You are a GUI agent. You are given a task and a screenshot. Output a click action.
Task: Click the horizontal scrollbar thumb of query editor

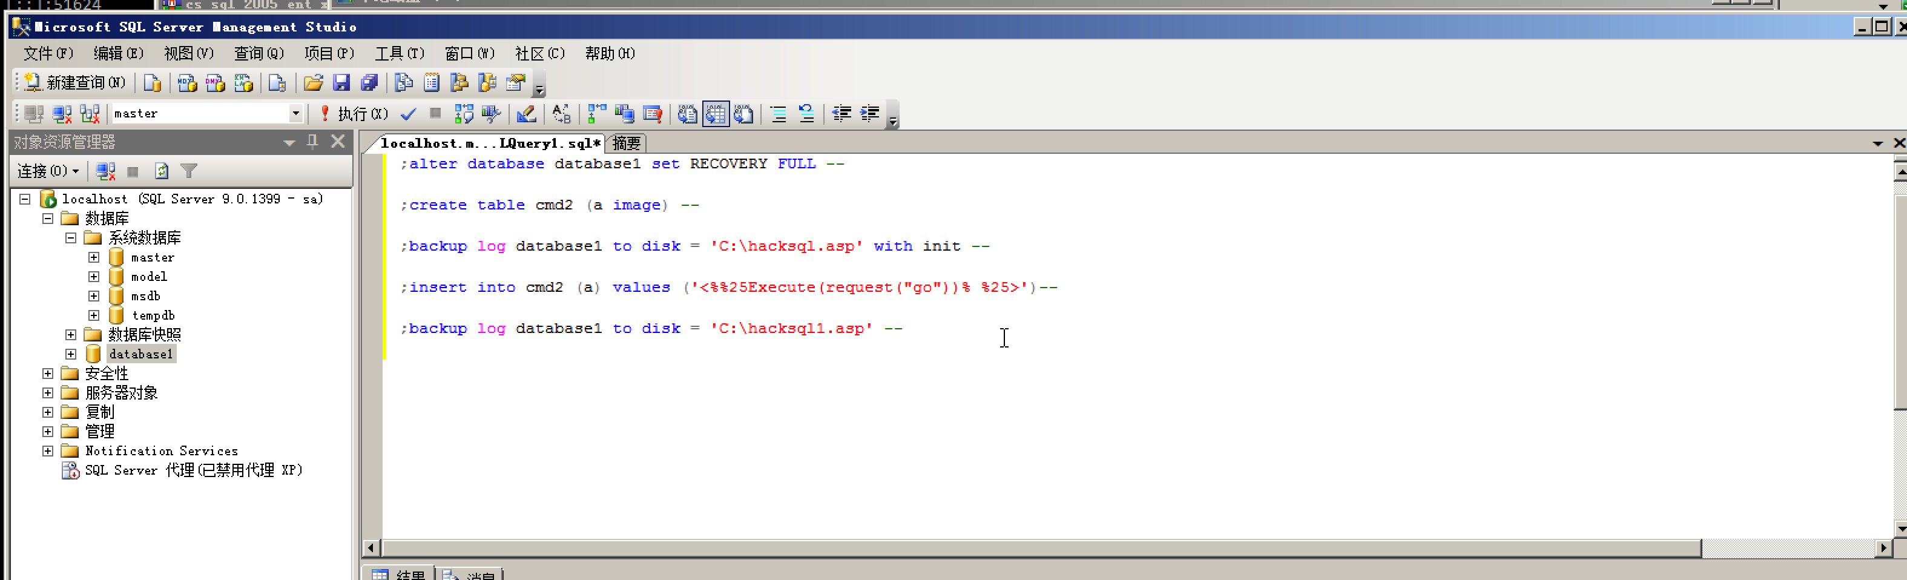[x=1042, y=548]
